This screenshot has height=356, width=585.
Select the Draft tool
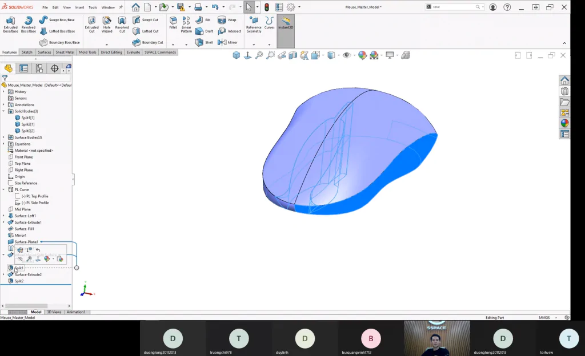[204, 31]
